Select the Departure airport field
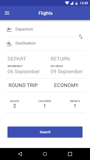The height and width of the screenshot is (160, 90). point(40,29)
